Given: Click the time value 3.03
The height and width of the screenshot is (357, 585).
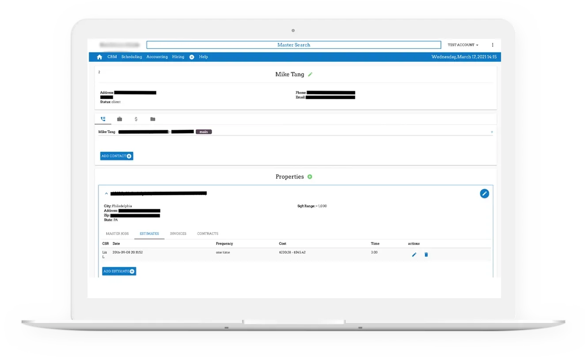Looking at the screenshot, I should click(374, 253).
